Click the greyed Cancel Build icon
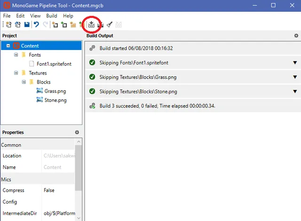 click(119, 25)
